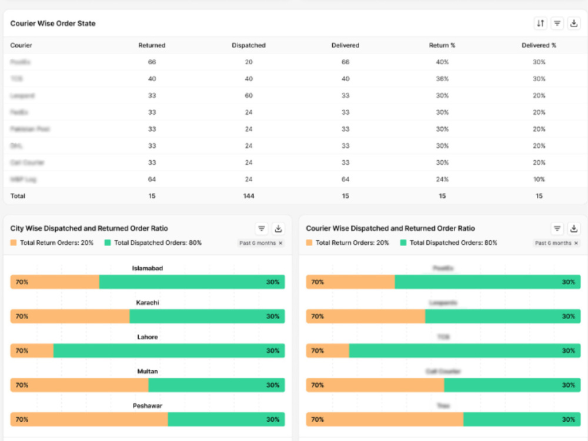Screen dimensions: 588x441
Task: Click the Return % column header
Action: [442, 45]
